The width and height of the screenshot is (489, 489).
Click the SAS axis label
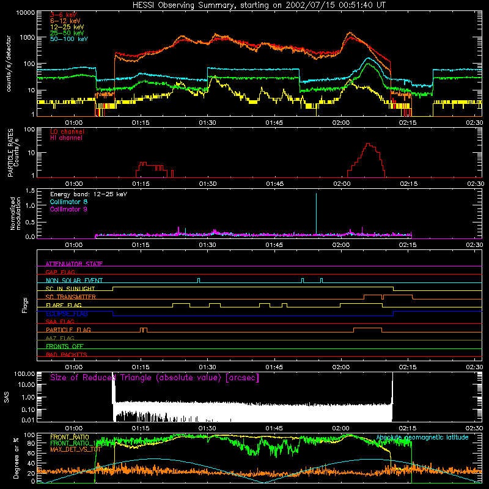click(7, 397)
